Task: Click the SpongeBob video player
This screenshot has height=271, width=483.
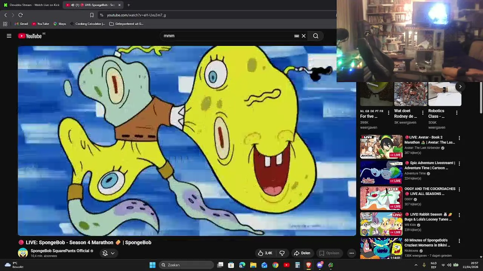Action: point(187,141)
